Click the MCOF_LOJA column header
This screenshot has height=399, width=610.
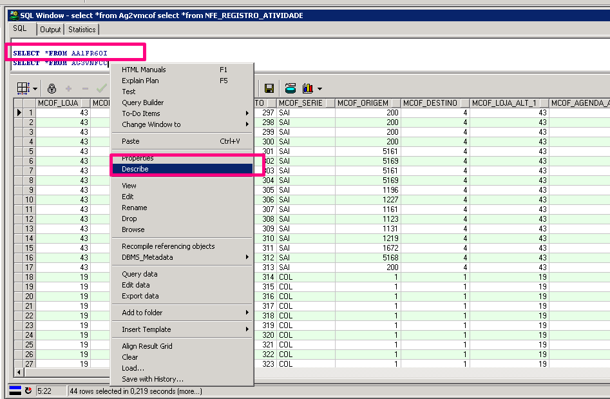coord(63,102)
